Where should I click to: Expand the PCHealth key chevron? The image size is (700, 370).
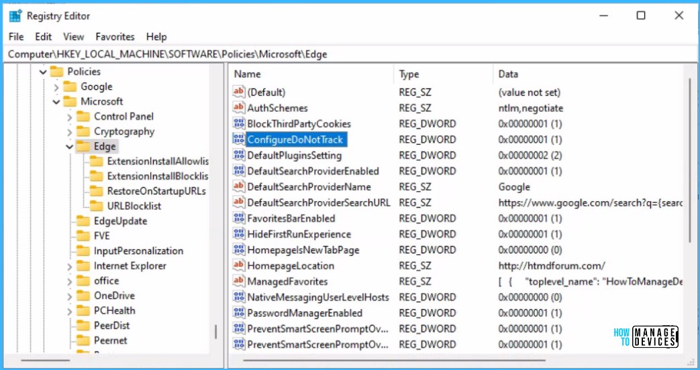[70, 311]
